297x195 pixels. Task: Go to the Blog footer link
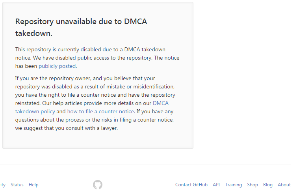[x=268, y=185]
